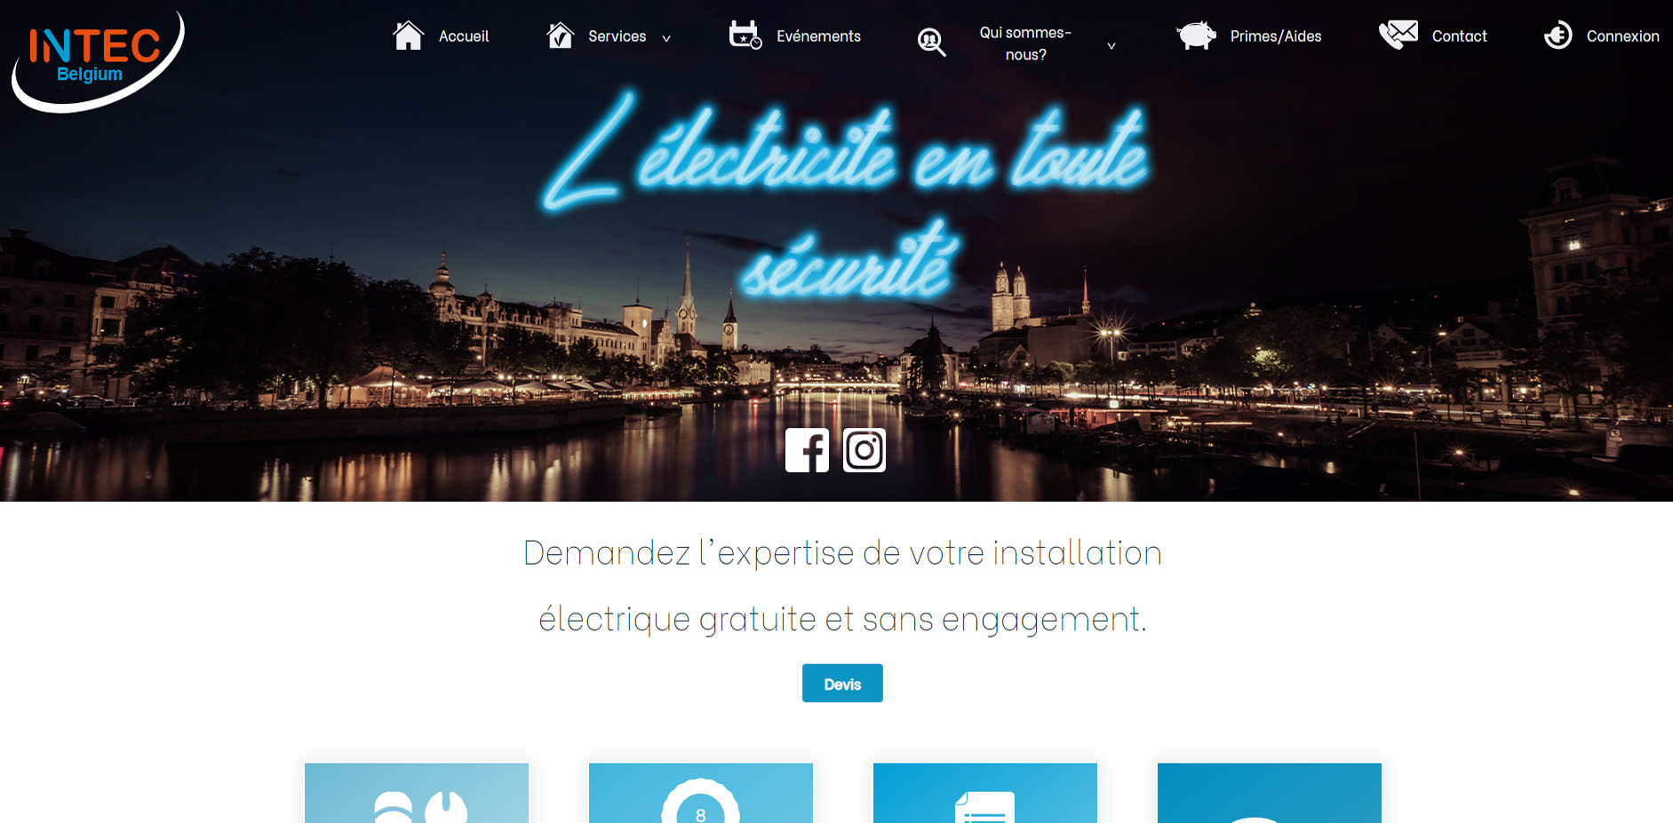Image resolution: width=1673 pixels, height=823 pixels.
Task: Expand the Qui sommes-nous dropdown arrow
Action: coord(1111,45)
